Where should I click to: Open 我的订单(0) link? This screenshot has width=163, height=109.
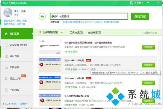coord(9,24)
